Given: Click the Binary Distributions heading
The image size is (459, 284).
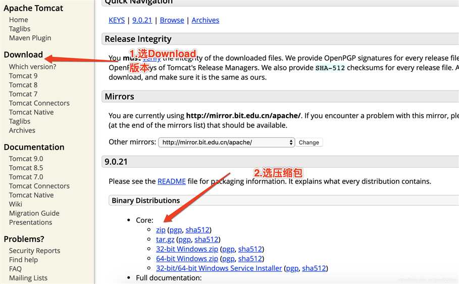Looking at the screenshot, I should 146,201.
